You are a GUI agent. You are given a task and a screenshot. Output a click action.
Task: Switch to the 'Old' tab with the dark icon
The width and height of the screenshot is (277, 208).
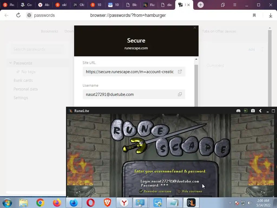(79, 5)
